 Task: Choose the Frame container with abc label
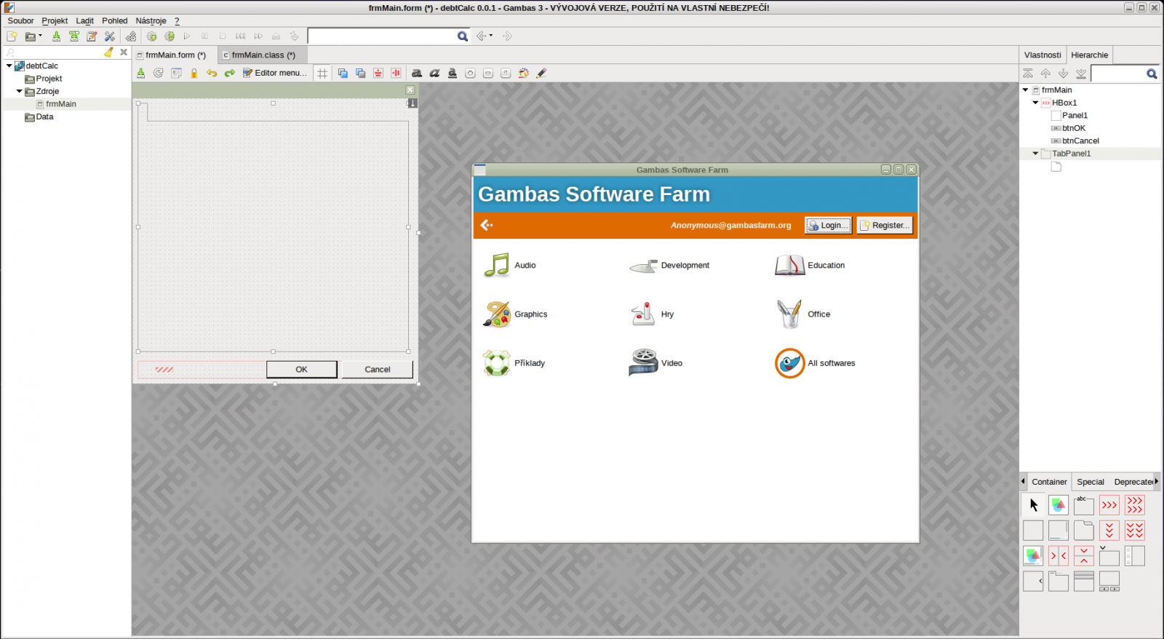pos(1083,505)
